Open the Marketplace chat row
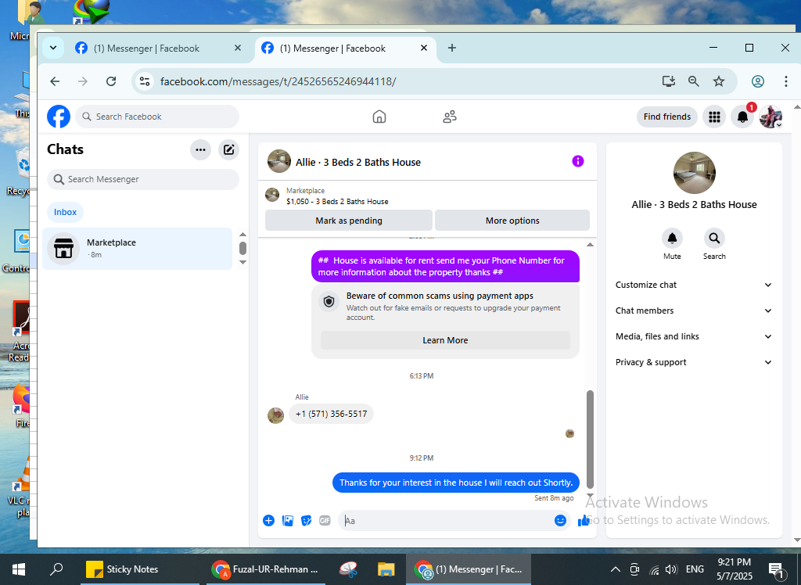 (x=138, y=248)
